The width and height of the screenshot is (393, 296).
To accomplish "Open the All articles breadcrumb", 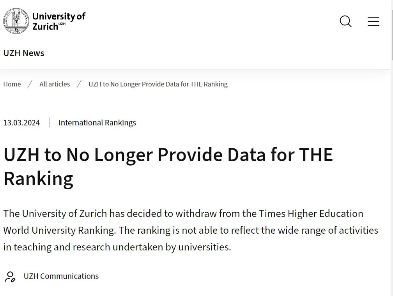I will tap(55, 84).
